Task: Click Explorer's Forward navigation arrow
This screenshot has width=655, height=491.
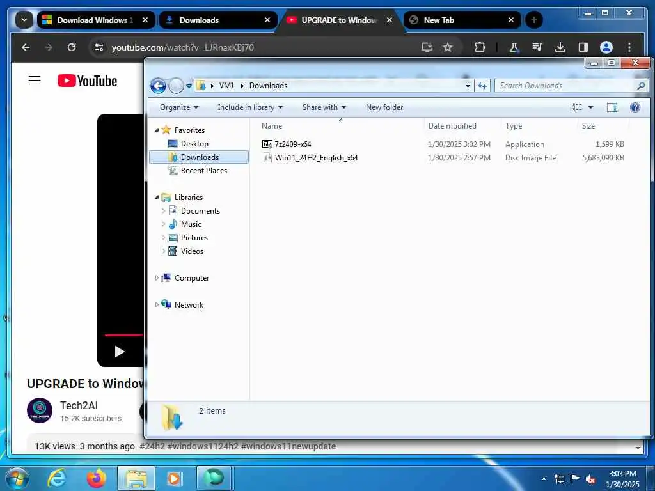Action: tap(176, 86)
